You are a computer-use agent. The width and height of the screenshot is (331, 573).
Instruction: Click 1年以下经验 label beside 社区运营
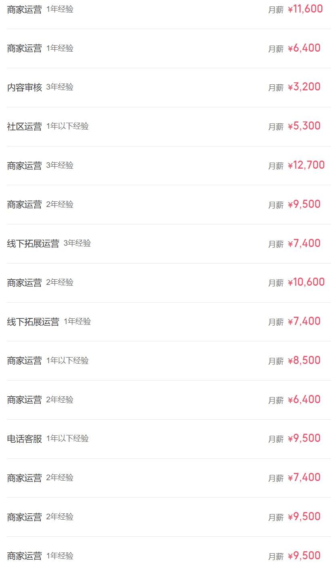point(67,126)
